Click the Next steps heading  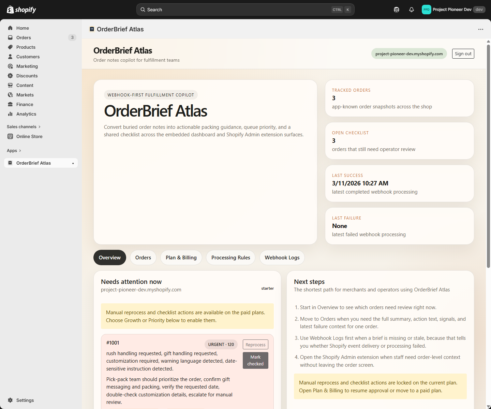click(309, 282)
